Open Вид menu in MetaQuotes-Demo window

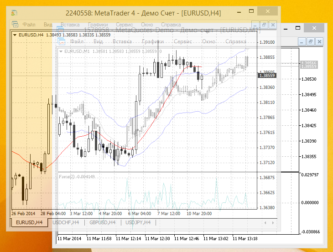click(x=98, y=41)
